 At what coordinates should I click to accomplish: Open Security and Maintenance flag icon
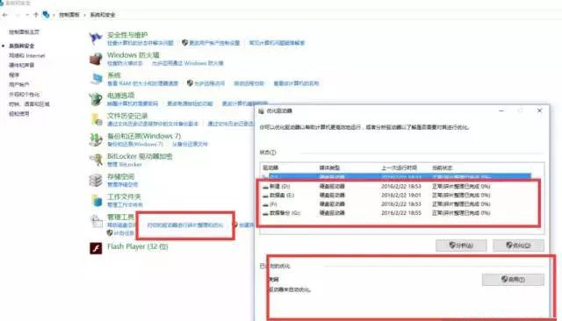(96, 38)
